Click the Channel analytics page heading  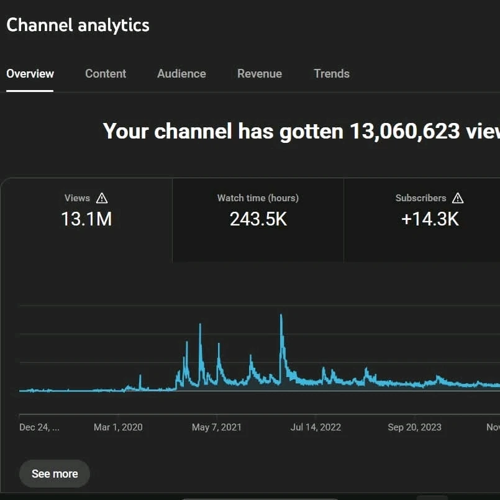[78, 25]
